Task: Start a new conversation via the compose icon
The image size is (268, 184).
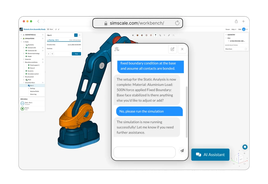Action: point(173,49)
